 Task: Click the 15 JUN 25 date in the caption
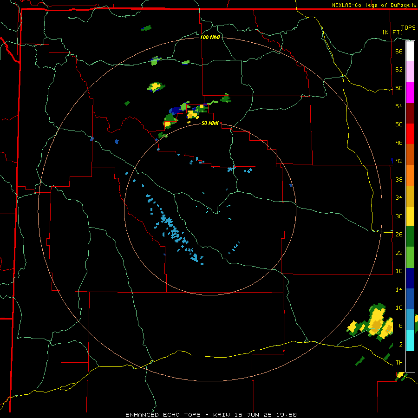pyautogui.click(x=254, y=415)
